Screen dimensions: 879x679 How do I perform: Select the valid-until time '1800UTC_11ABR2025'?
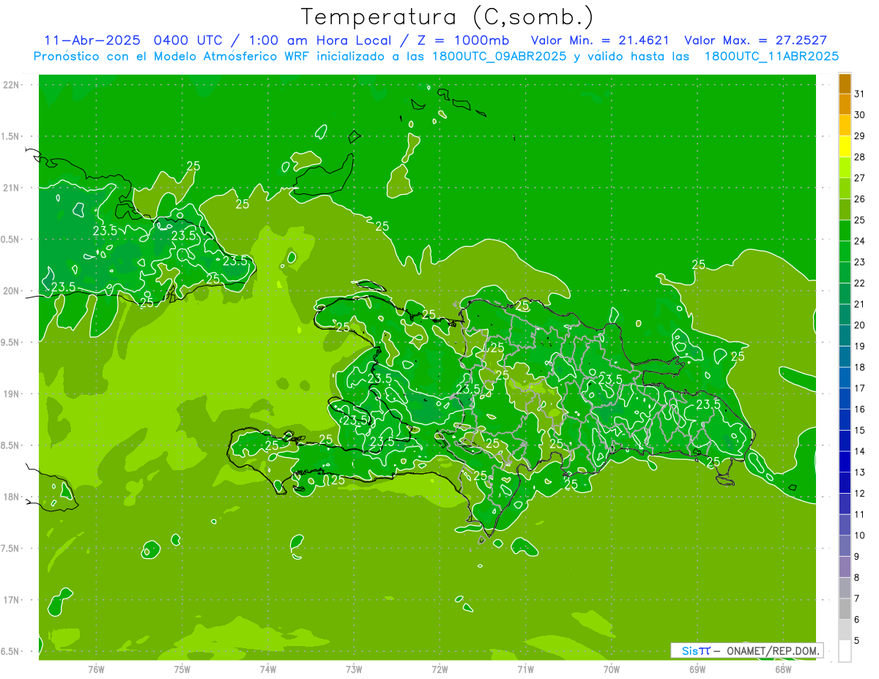coord(771,56)
